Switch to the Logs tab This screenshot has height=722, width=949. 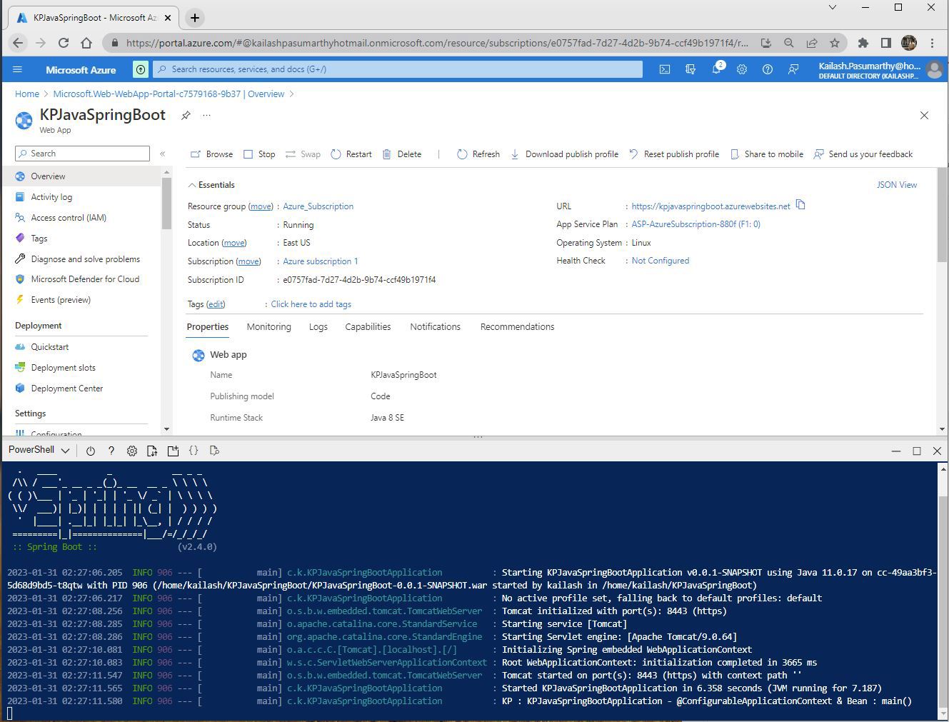click(x=318, y=327)
